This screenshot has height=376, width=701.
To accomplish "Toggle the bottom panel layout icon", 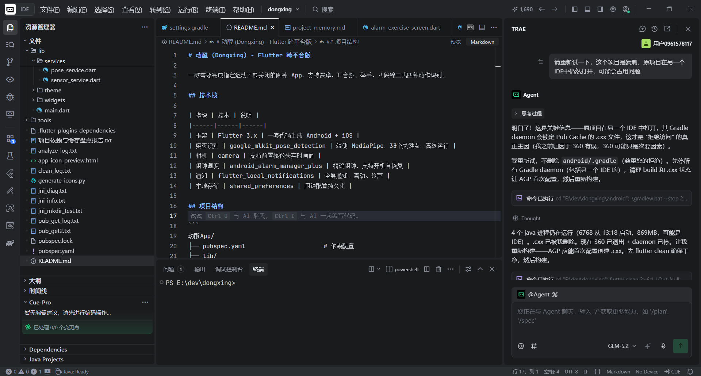I will point(587,9).
